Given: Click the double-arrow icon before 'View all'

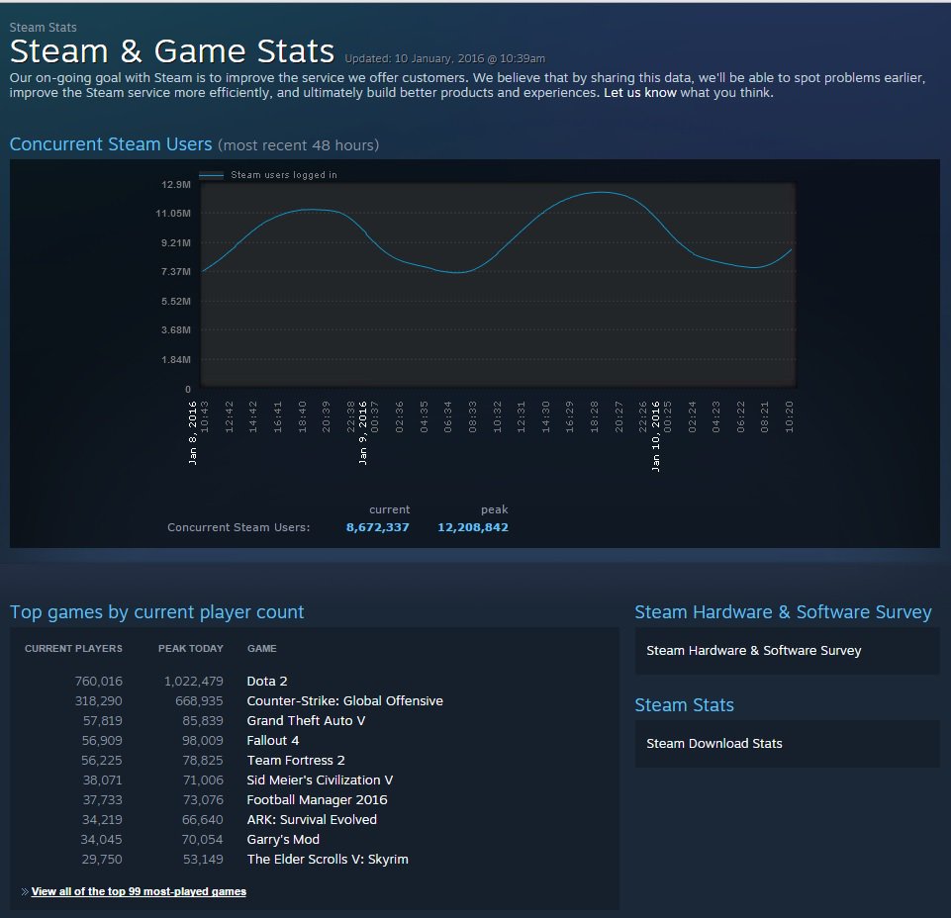Looking at the screenshot, I should coord(25,891).
